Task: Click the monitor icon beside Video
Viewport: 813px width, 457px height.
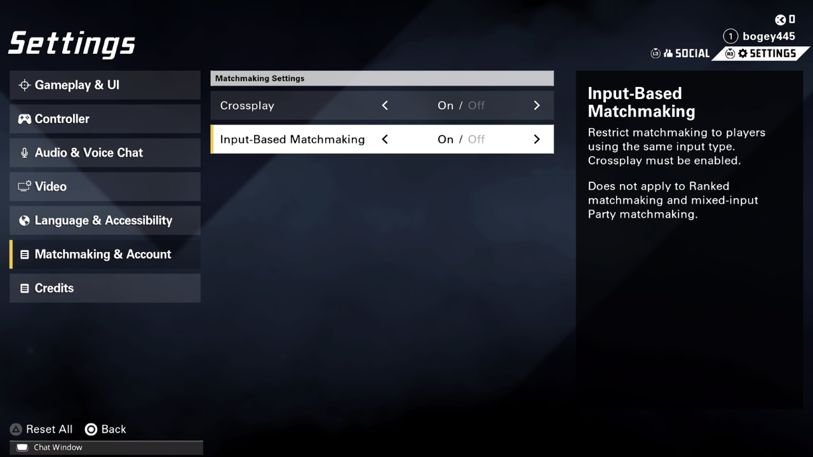Action: point(24,187)
